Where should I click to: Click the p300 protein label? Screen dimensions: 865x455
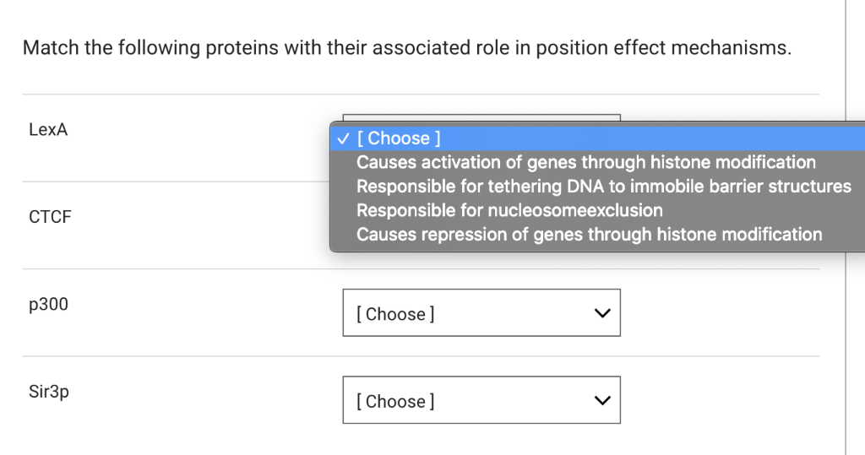[x=48, y=305]
